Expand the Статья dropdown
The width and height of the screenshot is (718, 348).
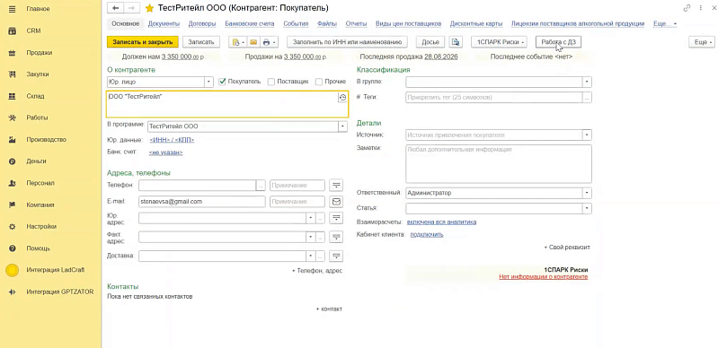click(x=587, y=208)
